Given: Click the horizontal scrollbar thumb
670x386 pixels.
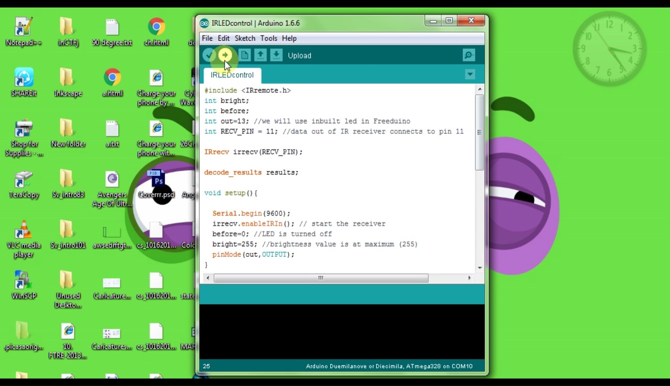Looking at the screenshot, I should [x=321, y=278].
